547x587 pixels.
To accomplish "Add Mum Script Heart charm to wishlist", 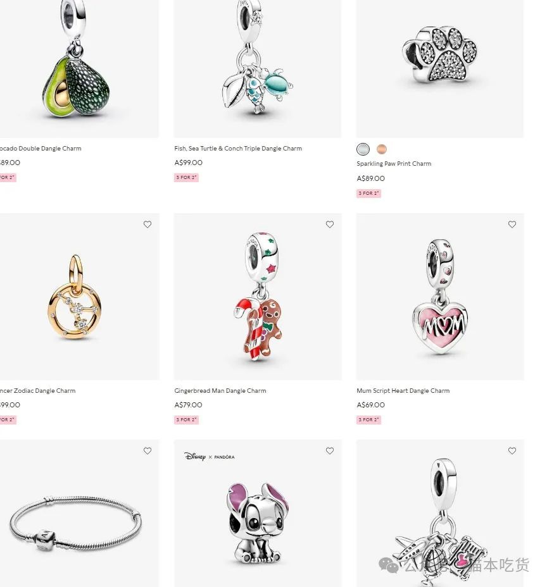I will pyautogui.click(x=512, y=225).
